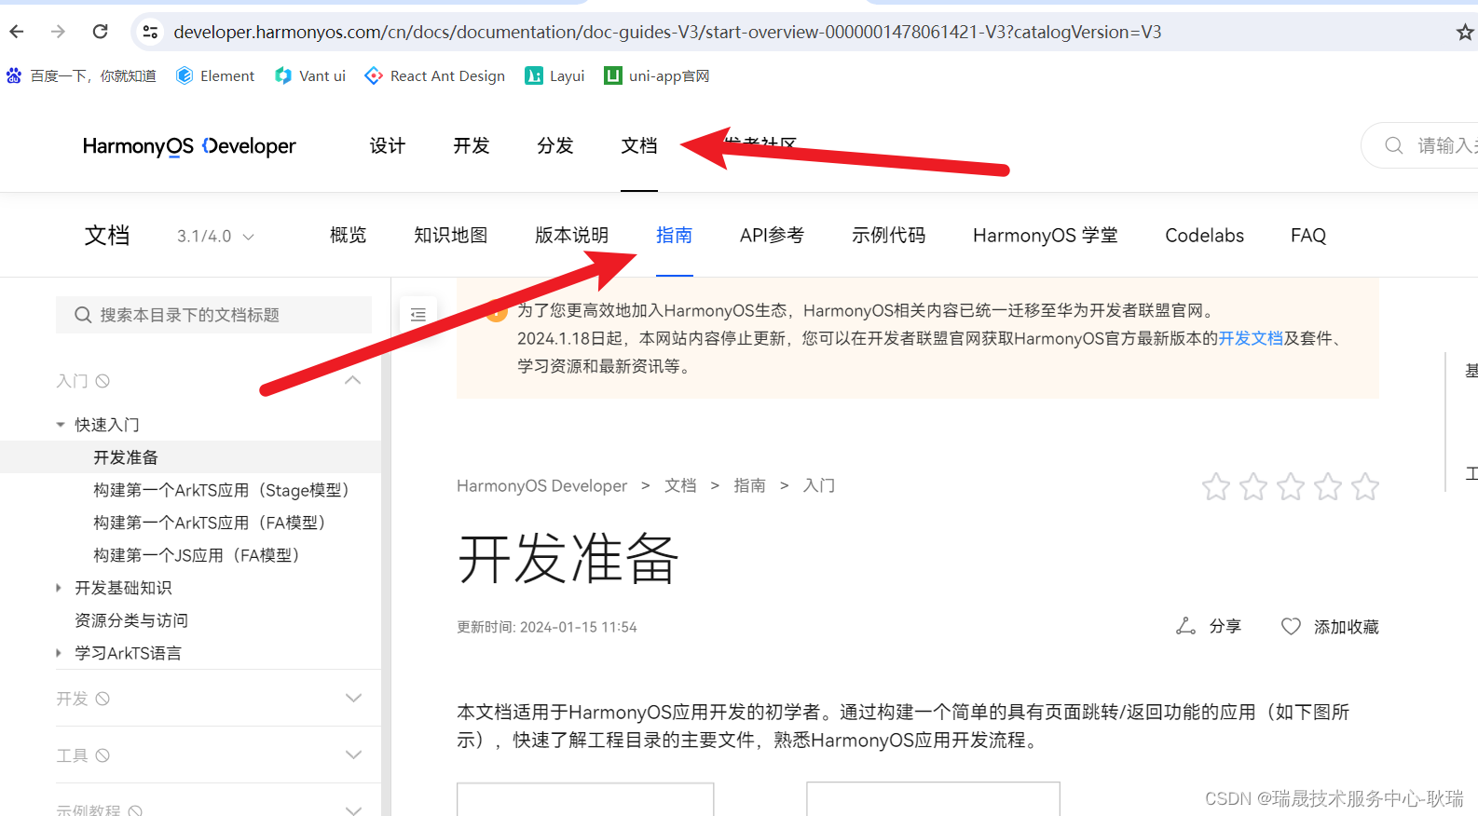Expand the 开发 sidebar section chevron
Image resolution: width=1478 pixels, height=816 pixels.
coord(353,698)
